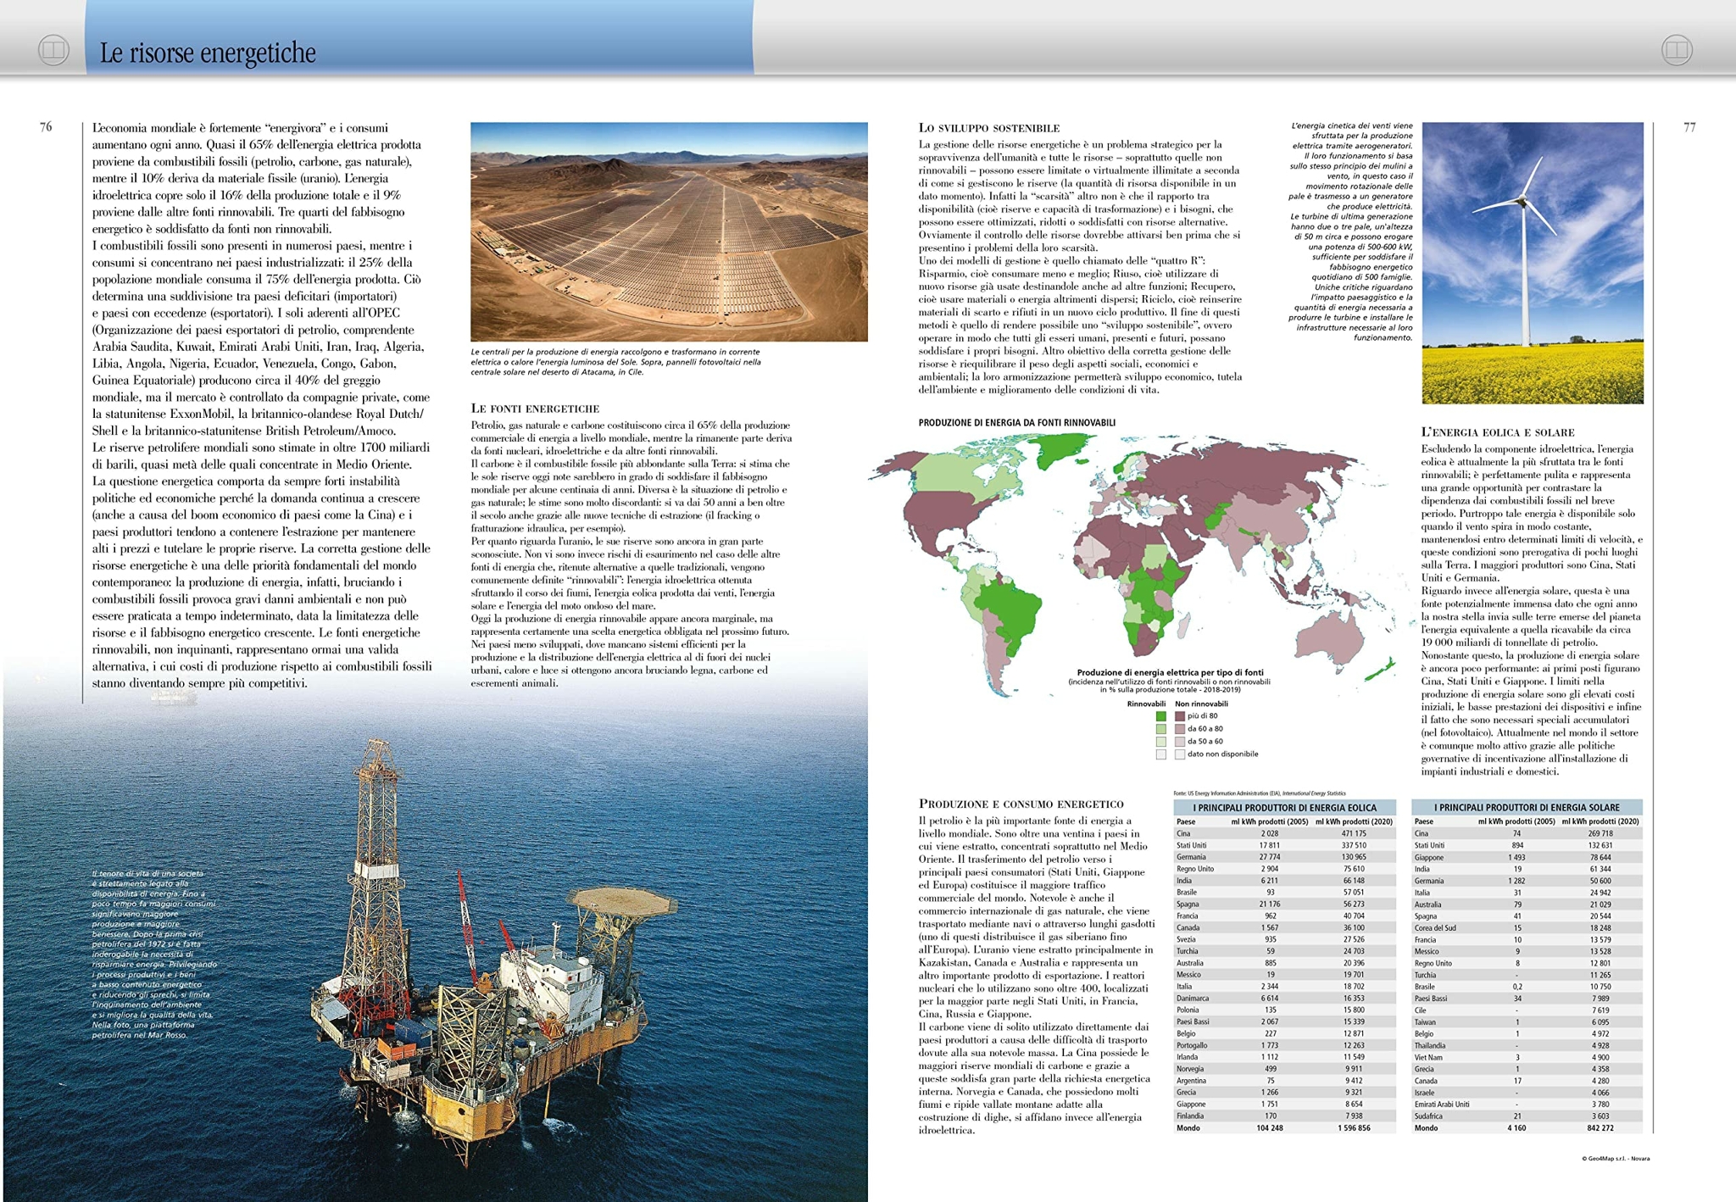Click 'I principali produttori di energia eolica' table header

coord(1284,808)
